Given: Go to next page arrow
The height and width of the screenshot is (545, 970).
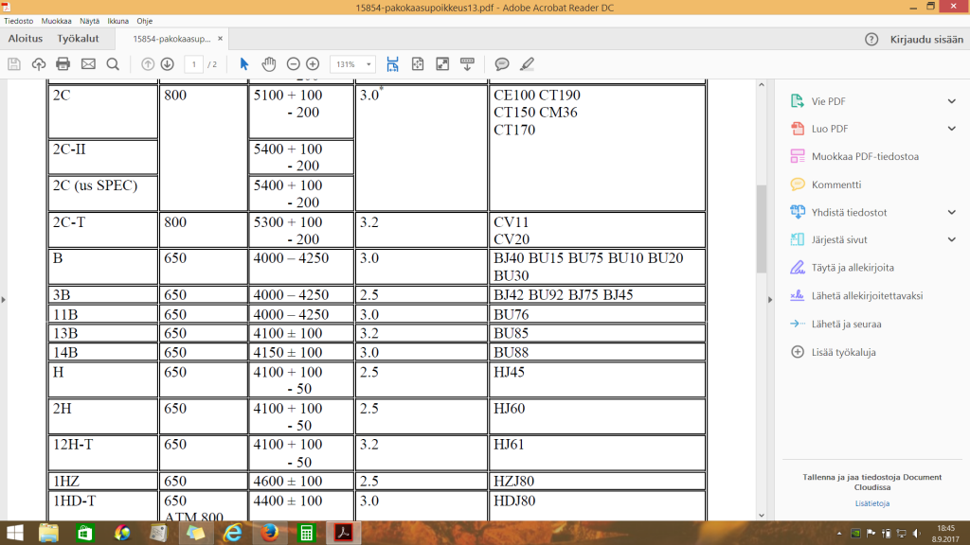Looking at the screenshot, I should [x=168, y=64].
